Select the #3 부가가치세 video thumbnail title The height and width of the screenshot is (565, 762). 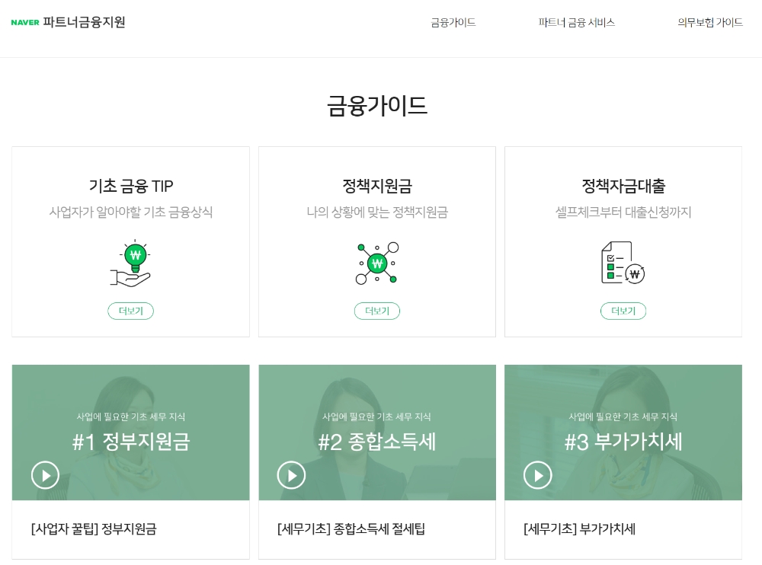pyautogui.click(x=623, y=442)
